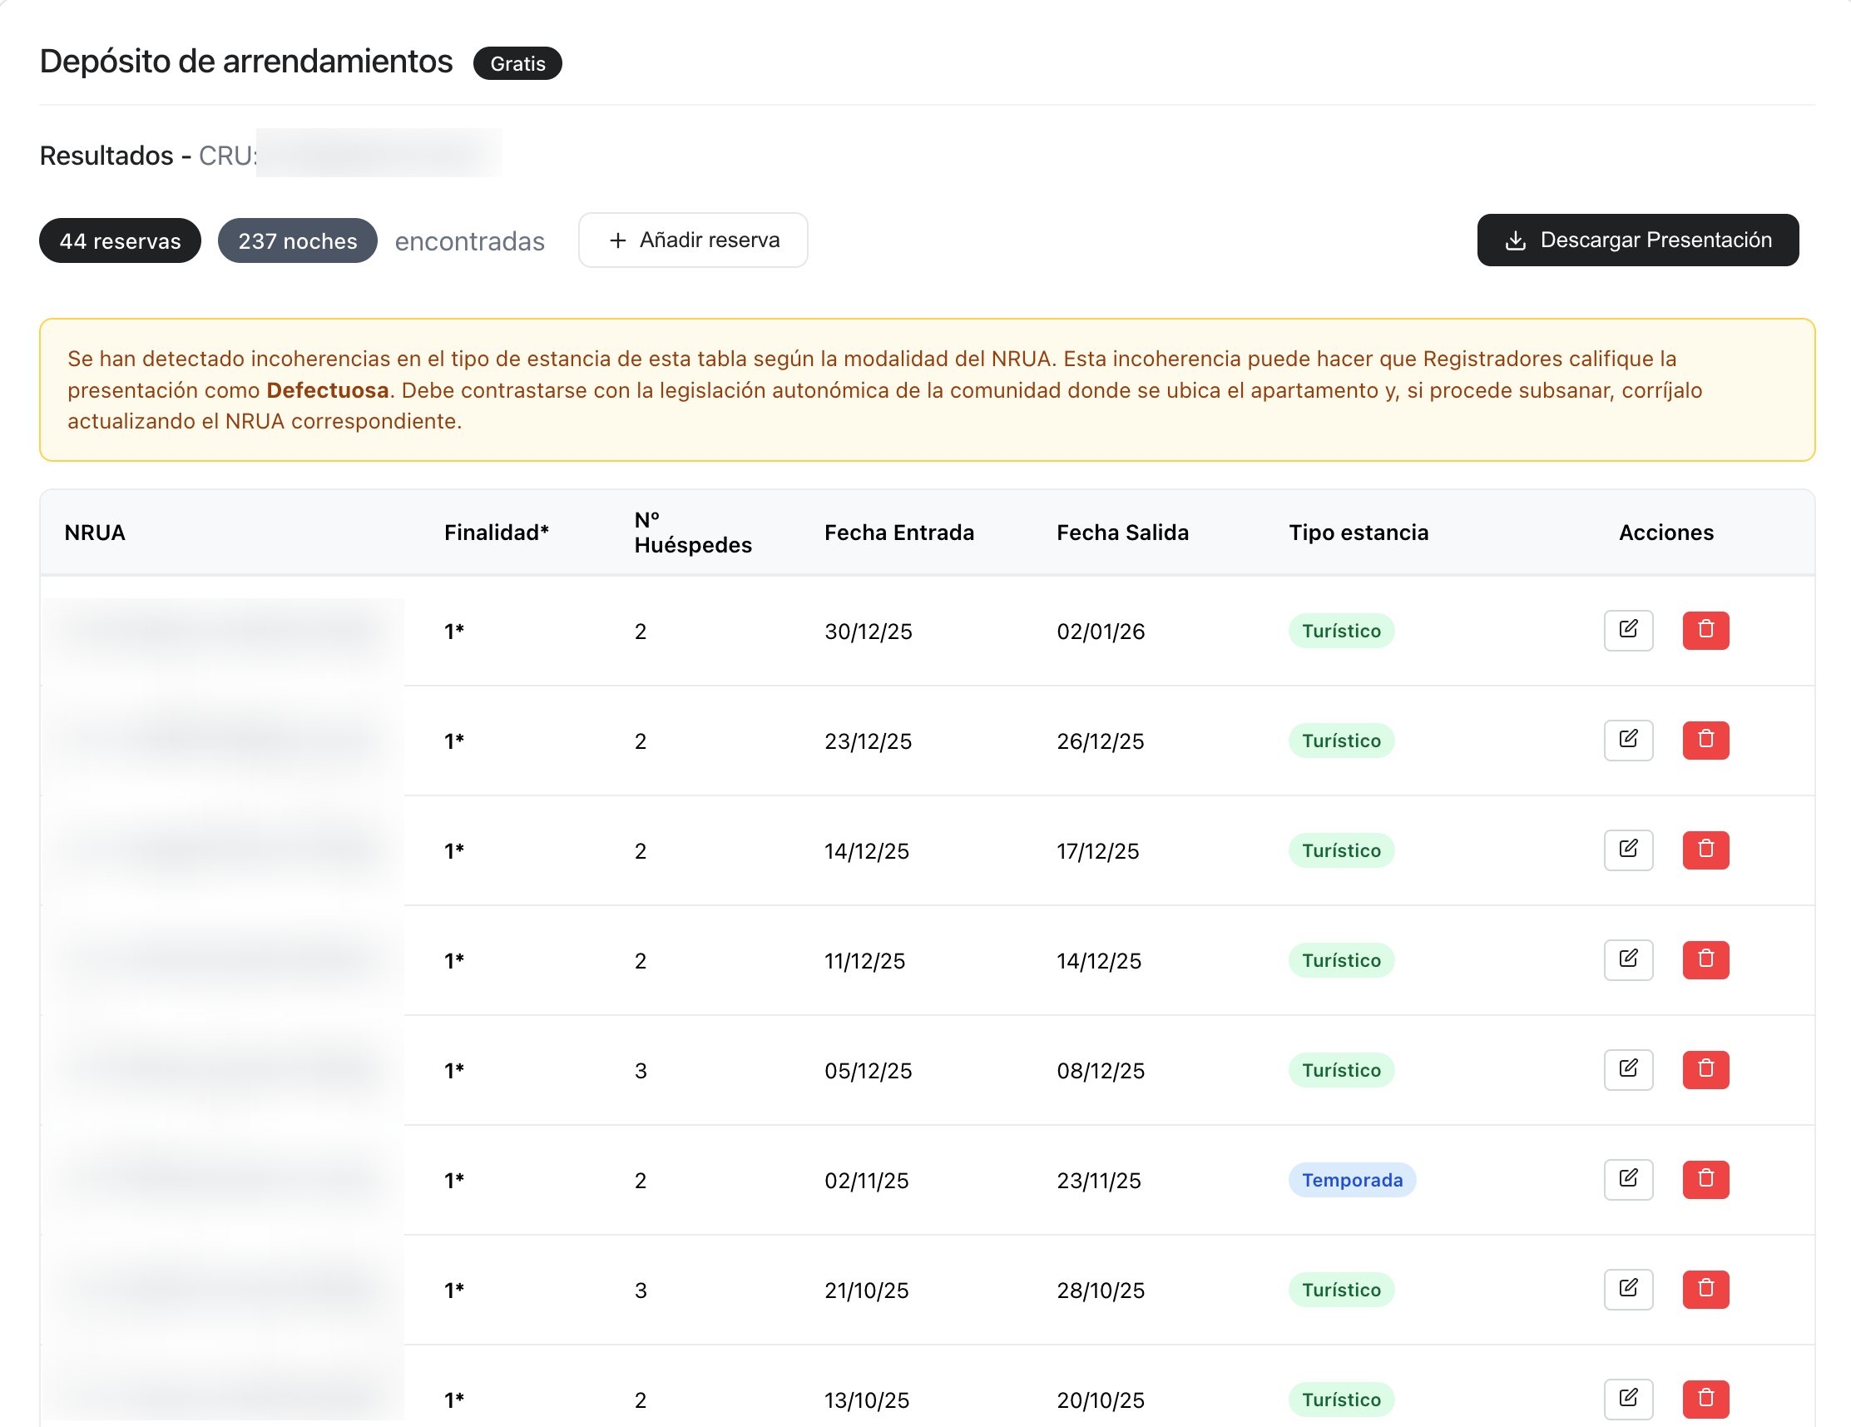1851x1427 pixels.
Task: Click the Defectuosa word in warning
Action: [x=327, y=390]
